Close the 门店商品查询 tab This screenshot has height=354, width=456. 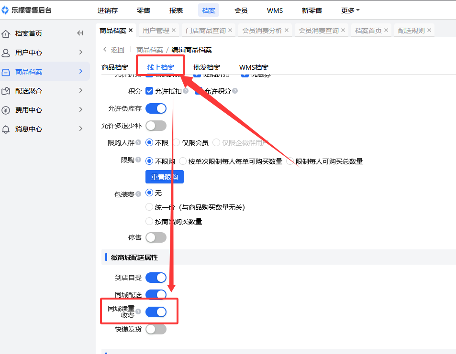pyautogui.click(x=230, y=30)
